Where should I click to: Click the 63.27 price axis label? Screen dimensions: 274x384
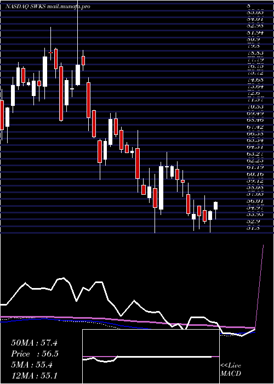(x=255, y=154)
